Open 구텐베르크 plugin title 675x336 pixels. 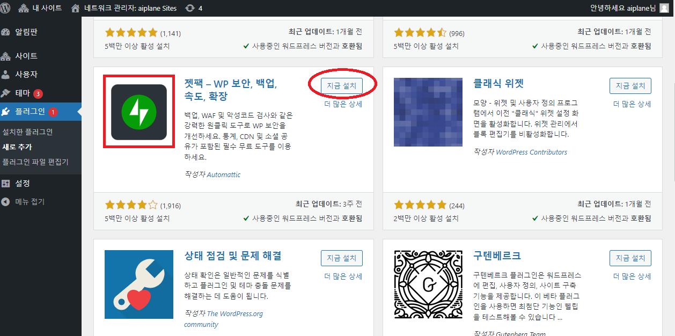pyautogui.click(x=497, y=256)
